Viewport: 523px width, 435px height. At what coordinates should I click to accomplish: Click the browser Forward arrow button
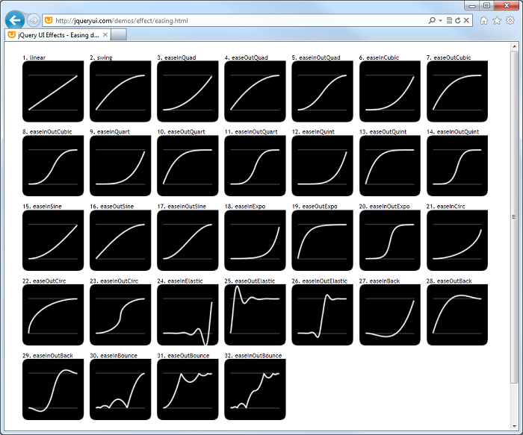pos(34,20)
